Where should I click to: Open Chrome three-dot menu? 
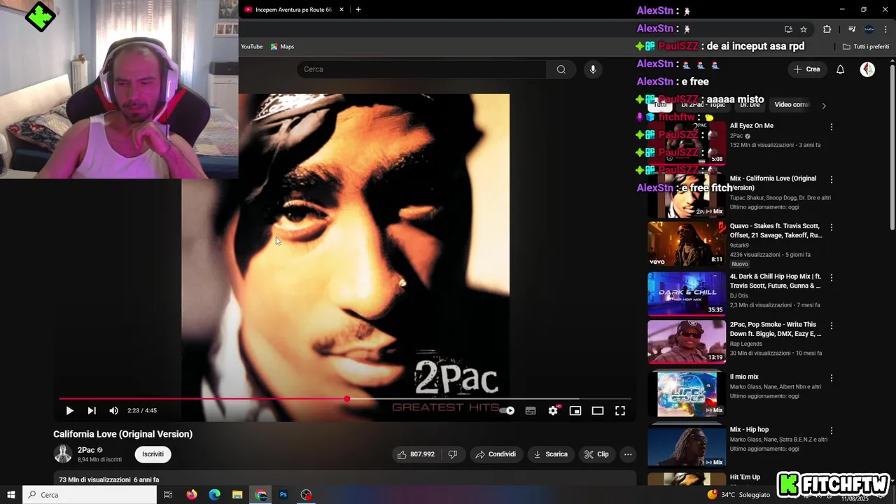point(885,29)
